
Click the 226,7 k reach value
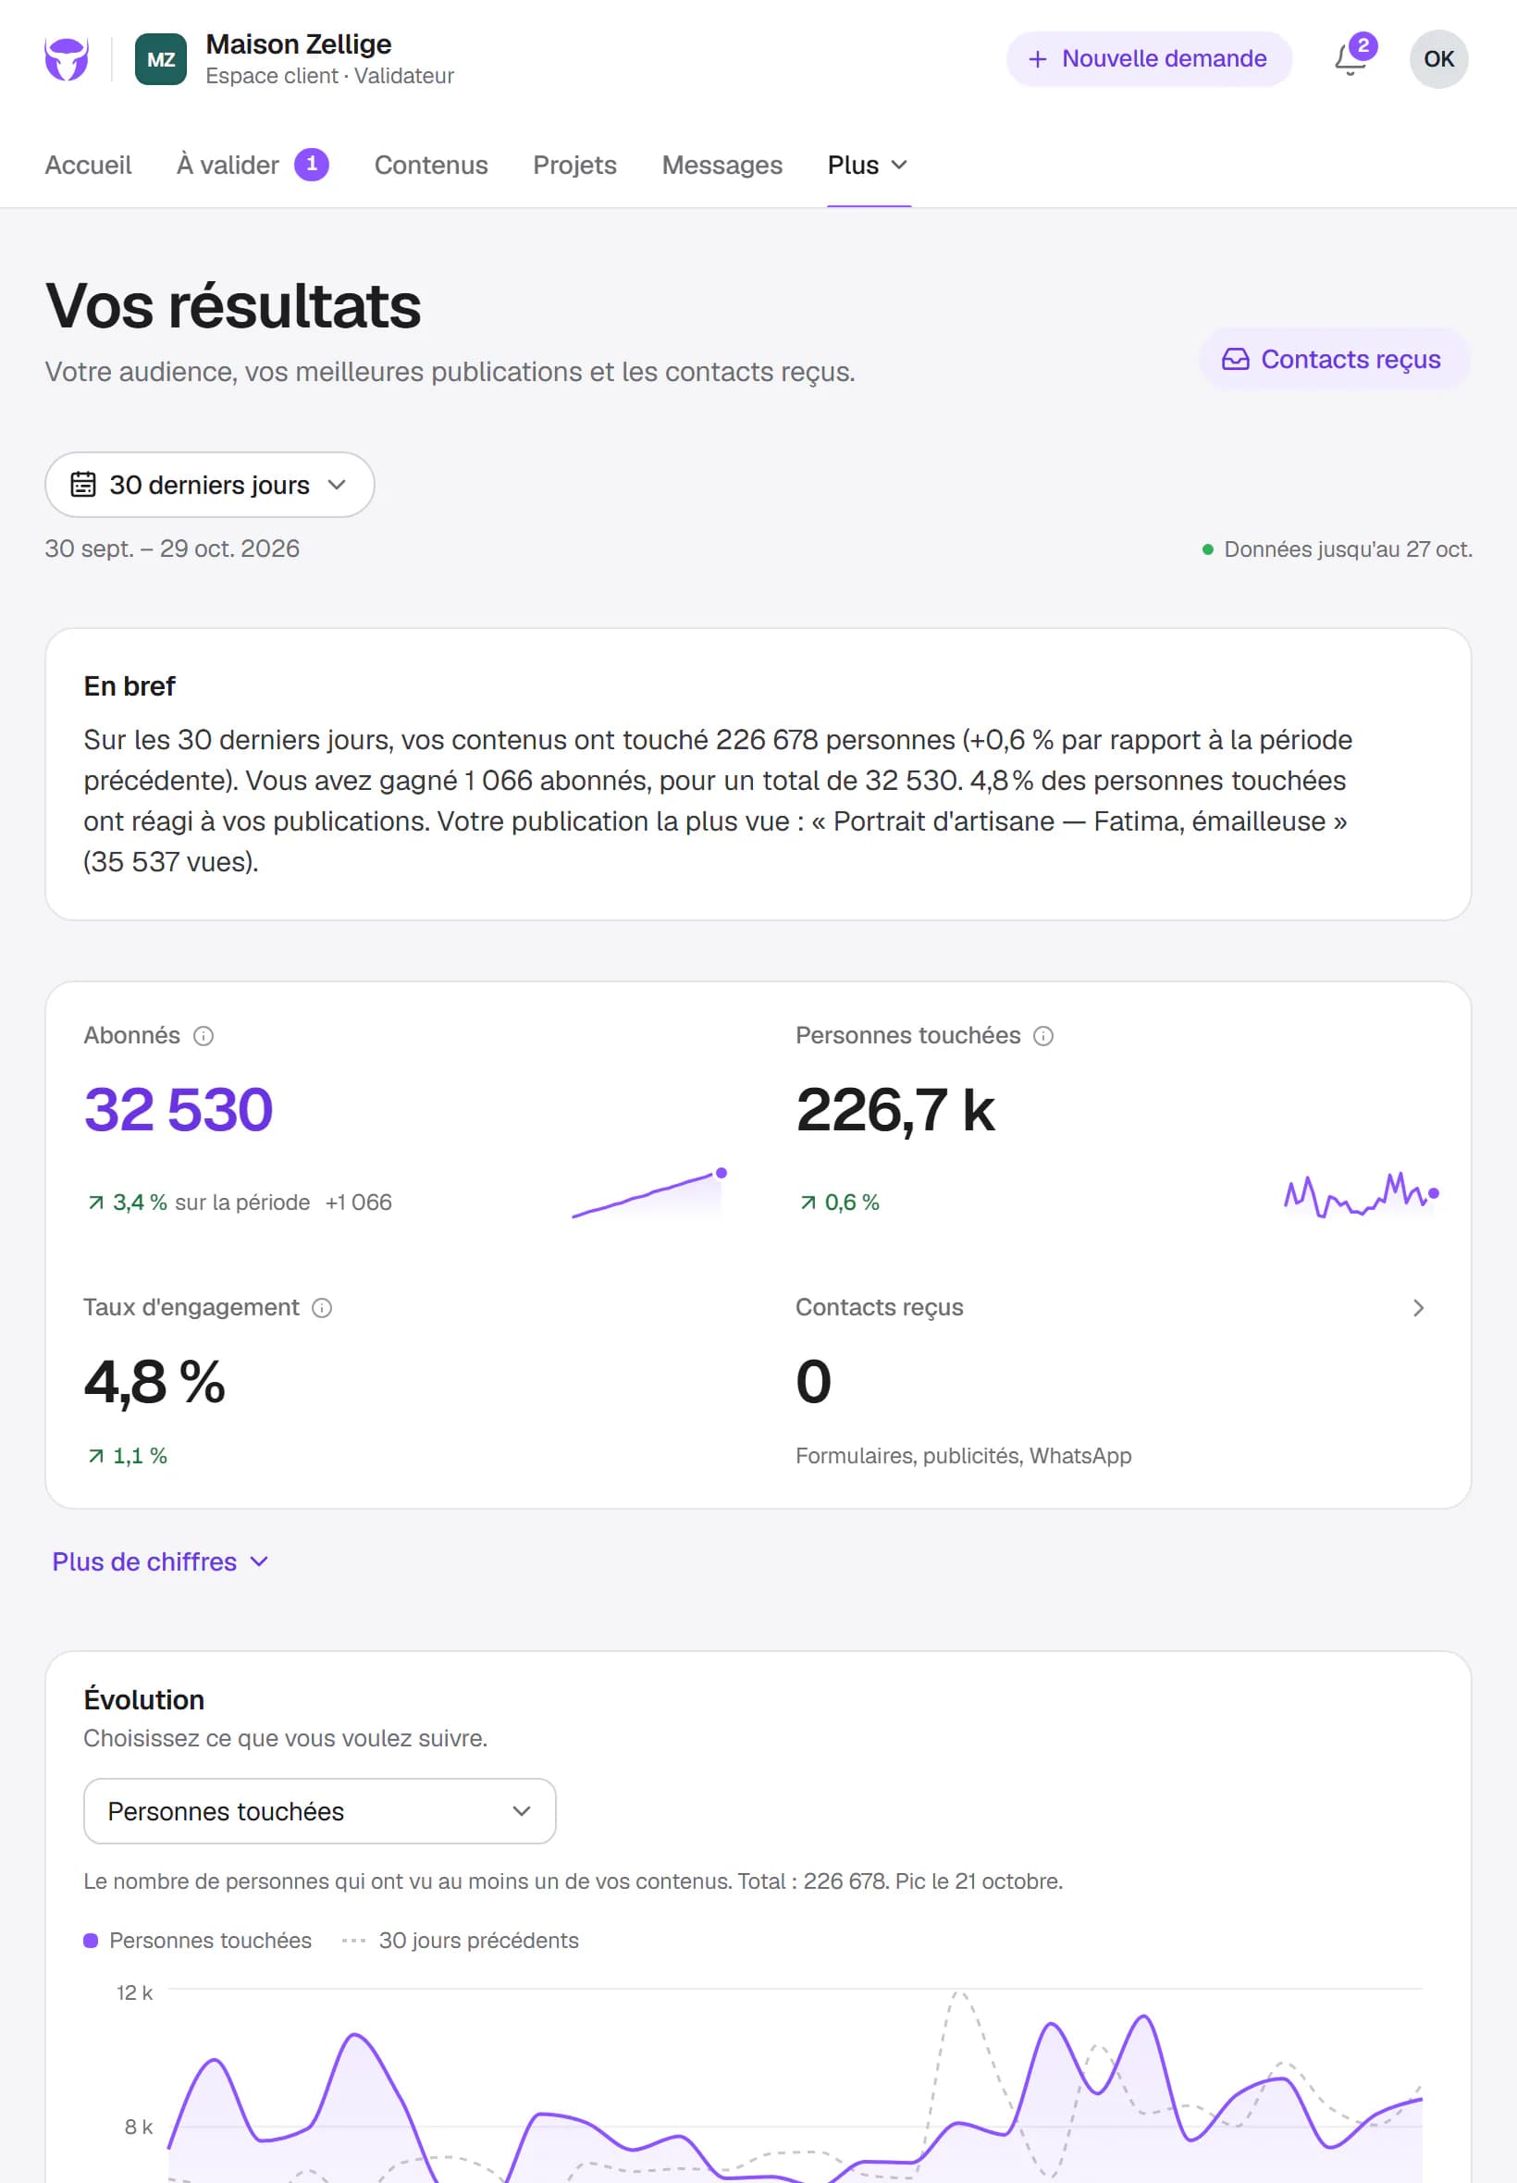[895, 1109]
